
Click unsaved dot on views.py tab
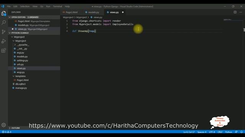tap(122, 12)
